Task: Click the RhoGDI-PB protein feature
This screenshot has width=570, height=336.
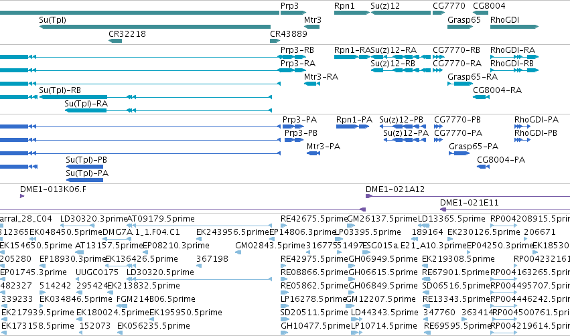Action: 522,140
